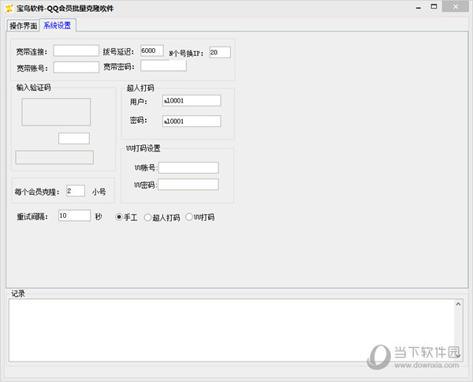
Task: Select the 手工 radio button
Action: [x=121, y=217]
